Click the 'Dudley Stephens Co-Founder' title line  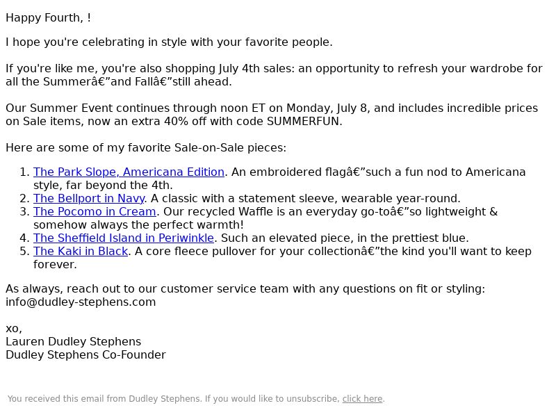point(85,355)
